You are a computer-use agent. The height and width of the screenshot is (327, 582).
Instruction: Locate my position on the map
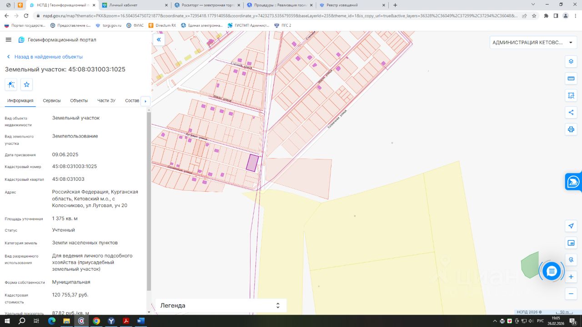coord(571,226)
